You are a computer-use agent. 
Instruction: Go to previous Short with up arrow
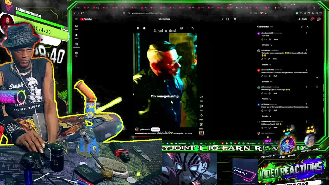317,78
